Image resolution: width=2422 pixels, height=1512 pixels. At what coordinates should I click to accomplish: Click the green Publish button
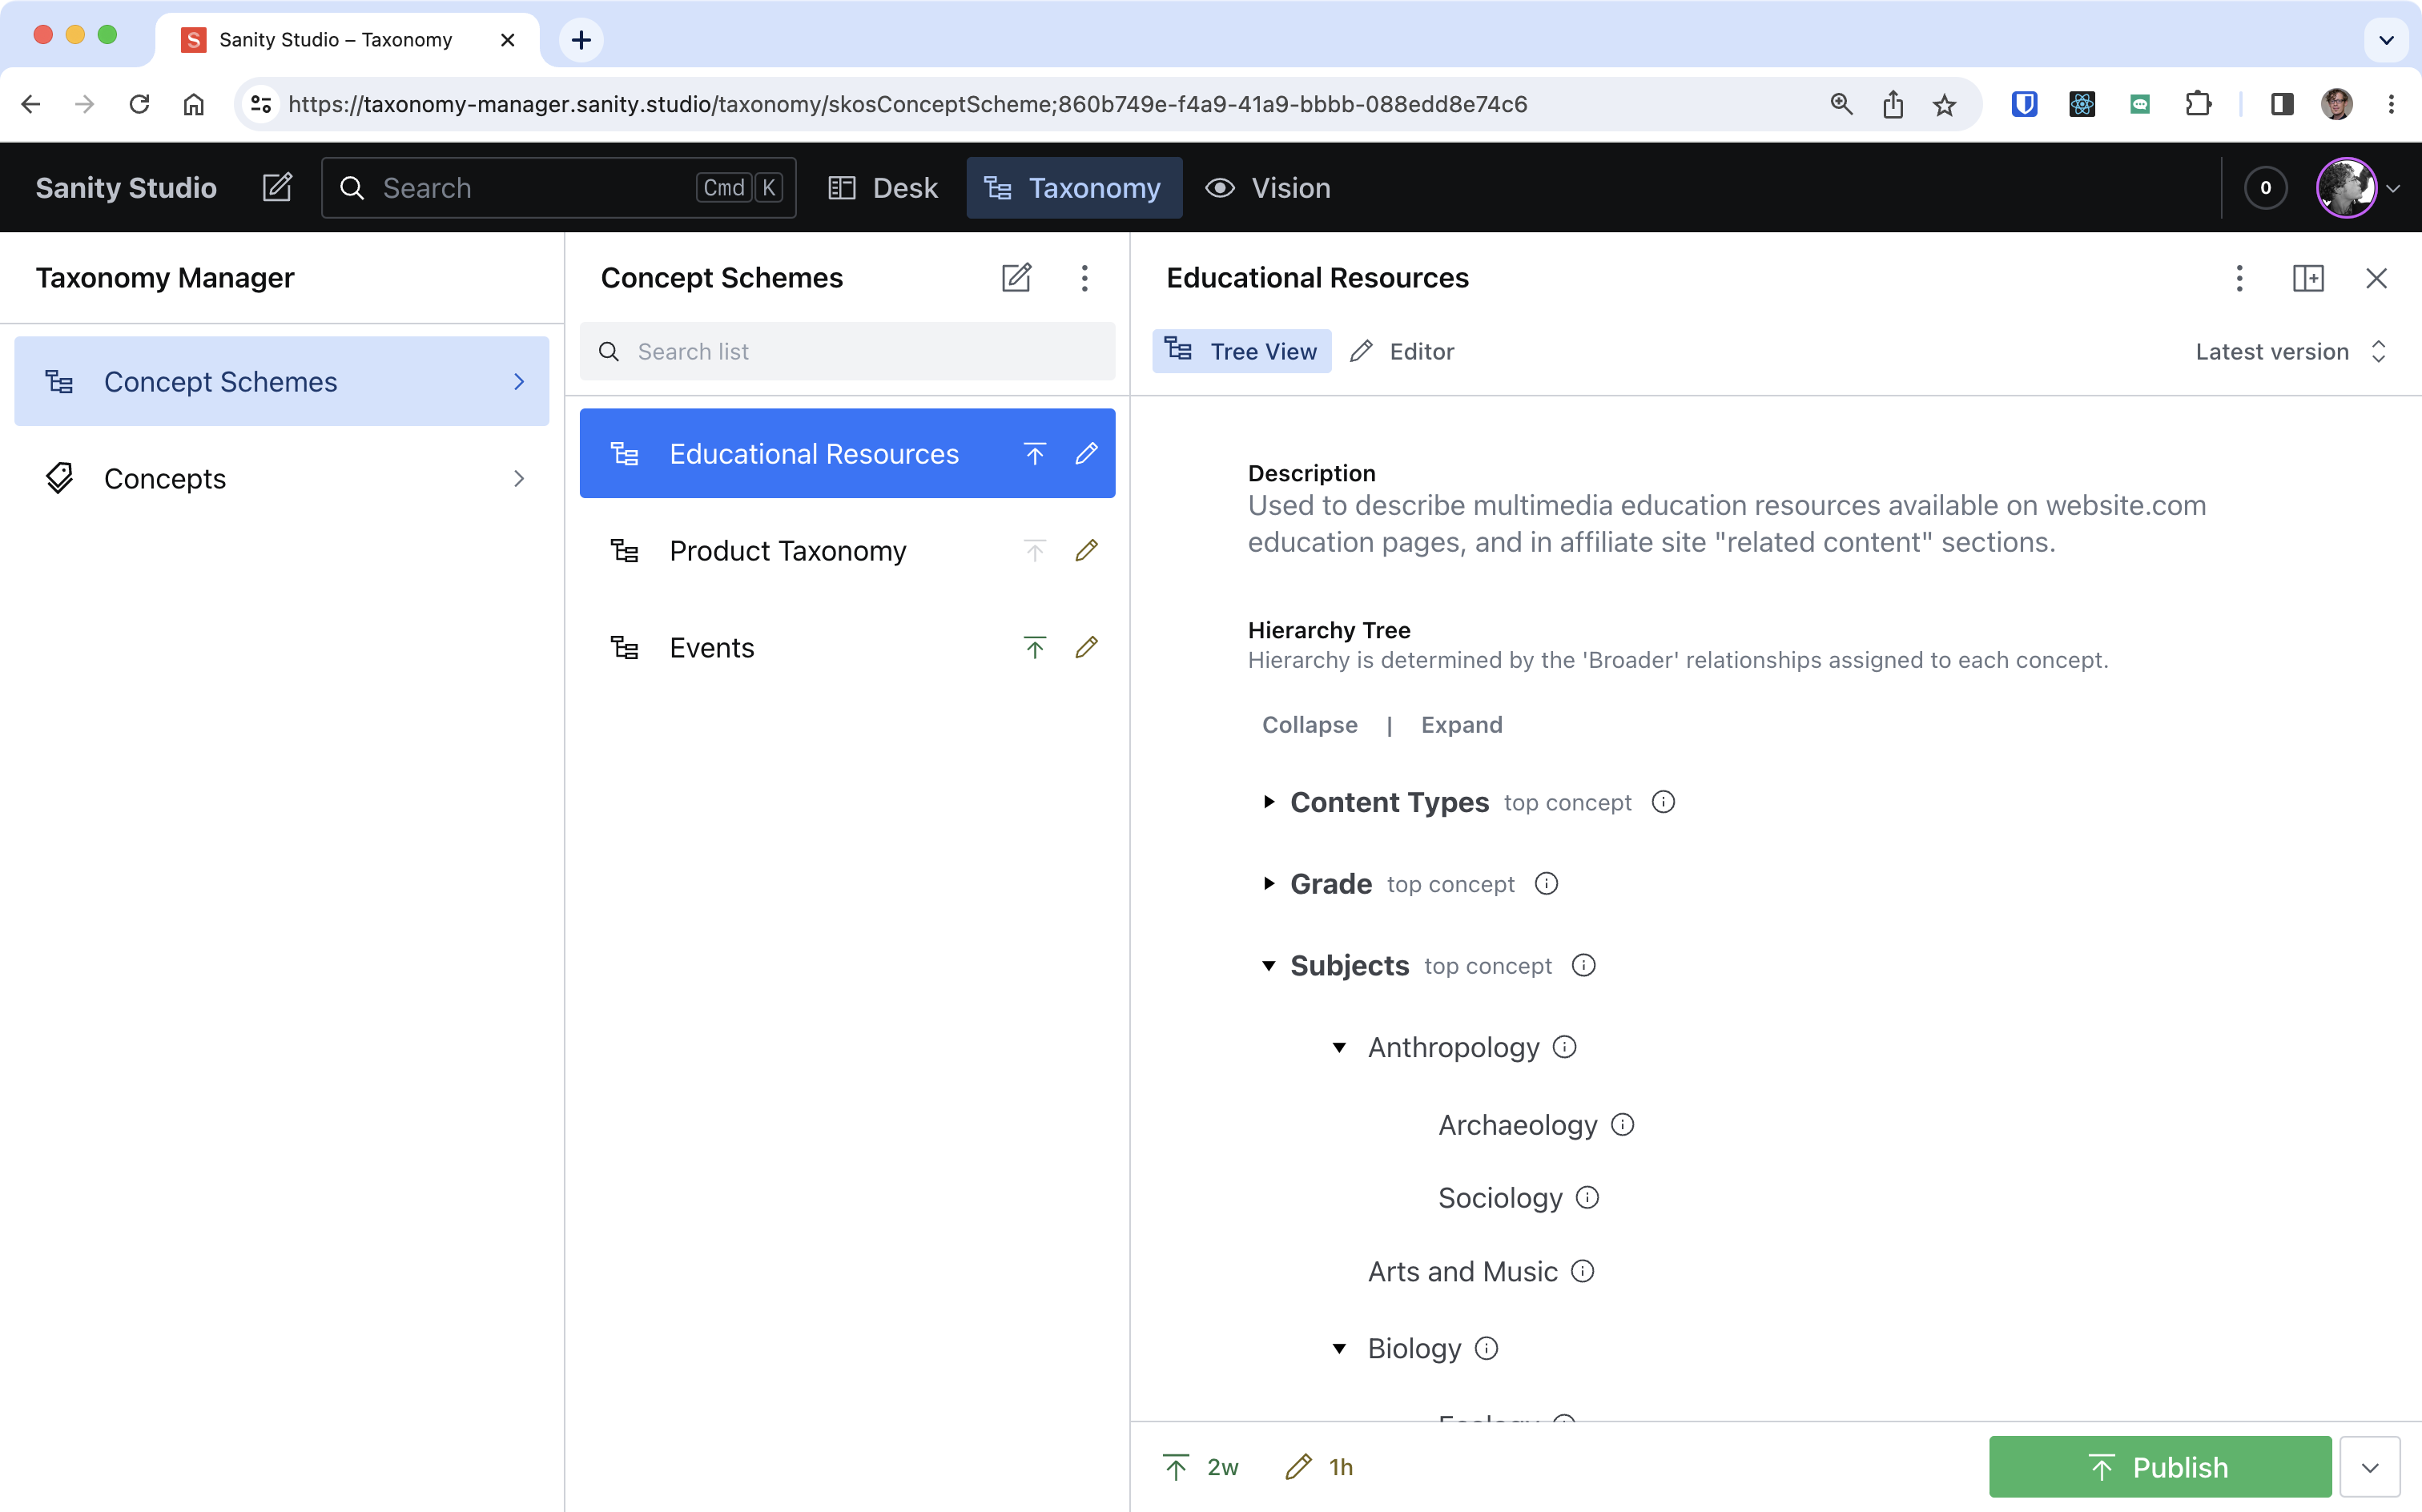pos(2159,1467)
